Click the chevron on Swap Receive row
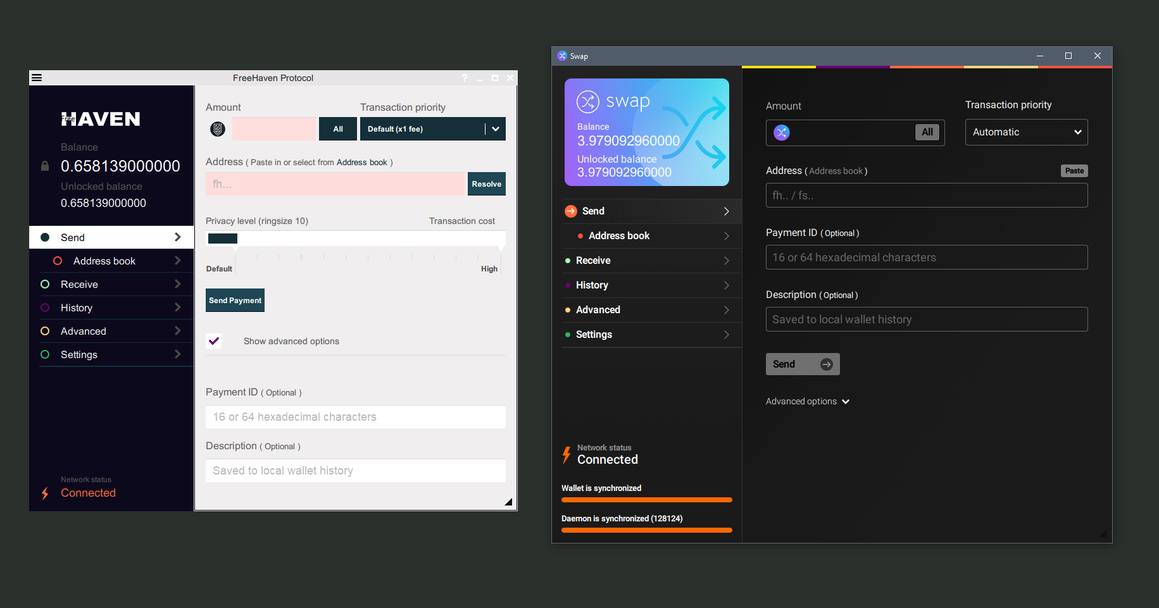Viewport: 1159px width, 608px height. coord(727,261)
